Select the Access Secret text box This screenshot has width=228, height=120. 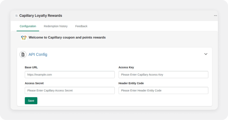click(70, 91)
